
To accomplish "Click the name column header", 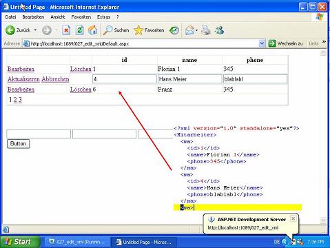I will pyautogui.click(x=189, y=60).
